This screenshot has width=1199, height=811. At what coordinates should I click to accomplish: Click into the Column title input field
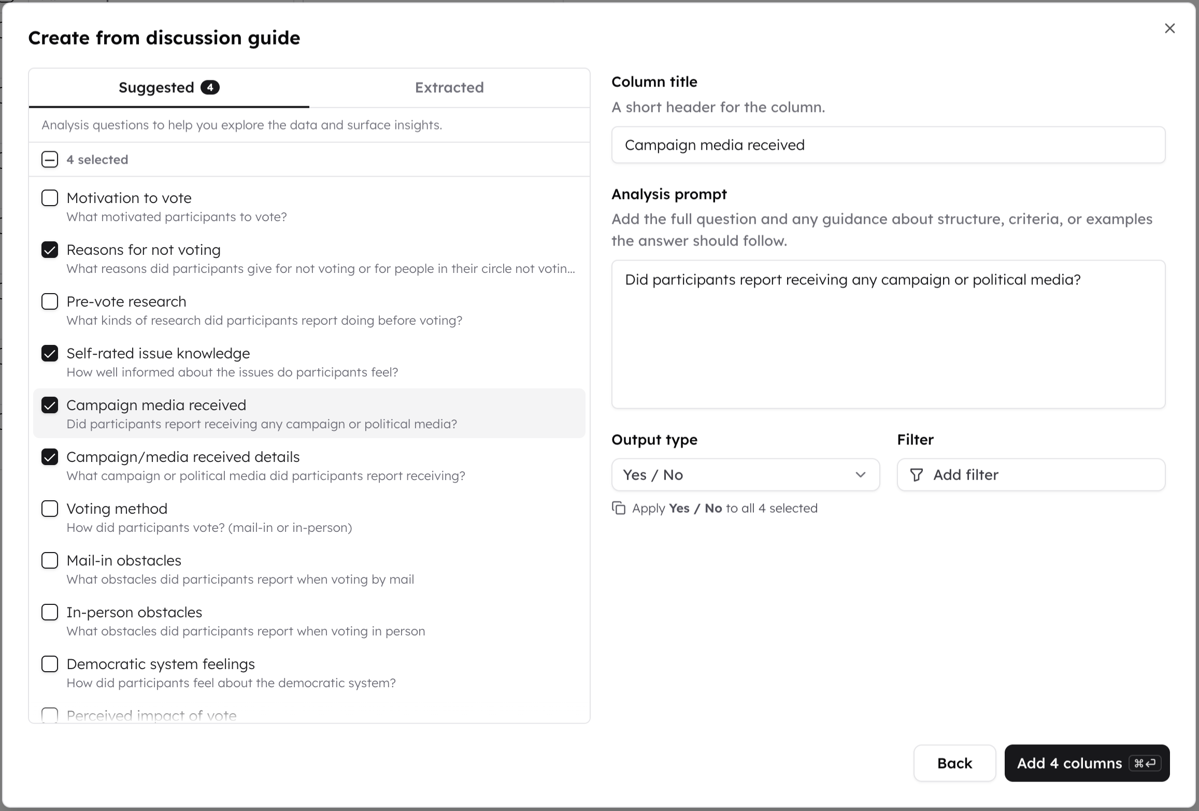(x=888, y=145)
